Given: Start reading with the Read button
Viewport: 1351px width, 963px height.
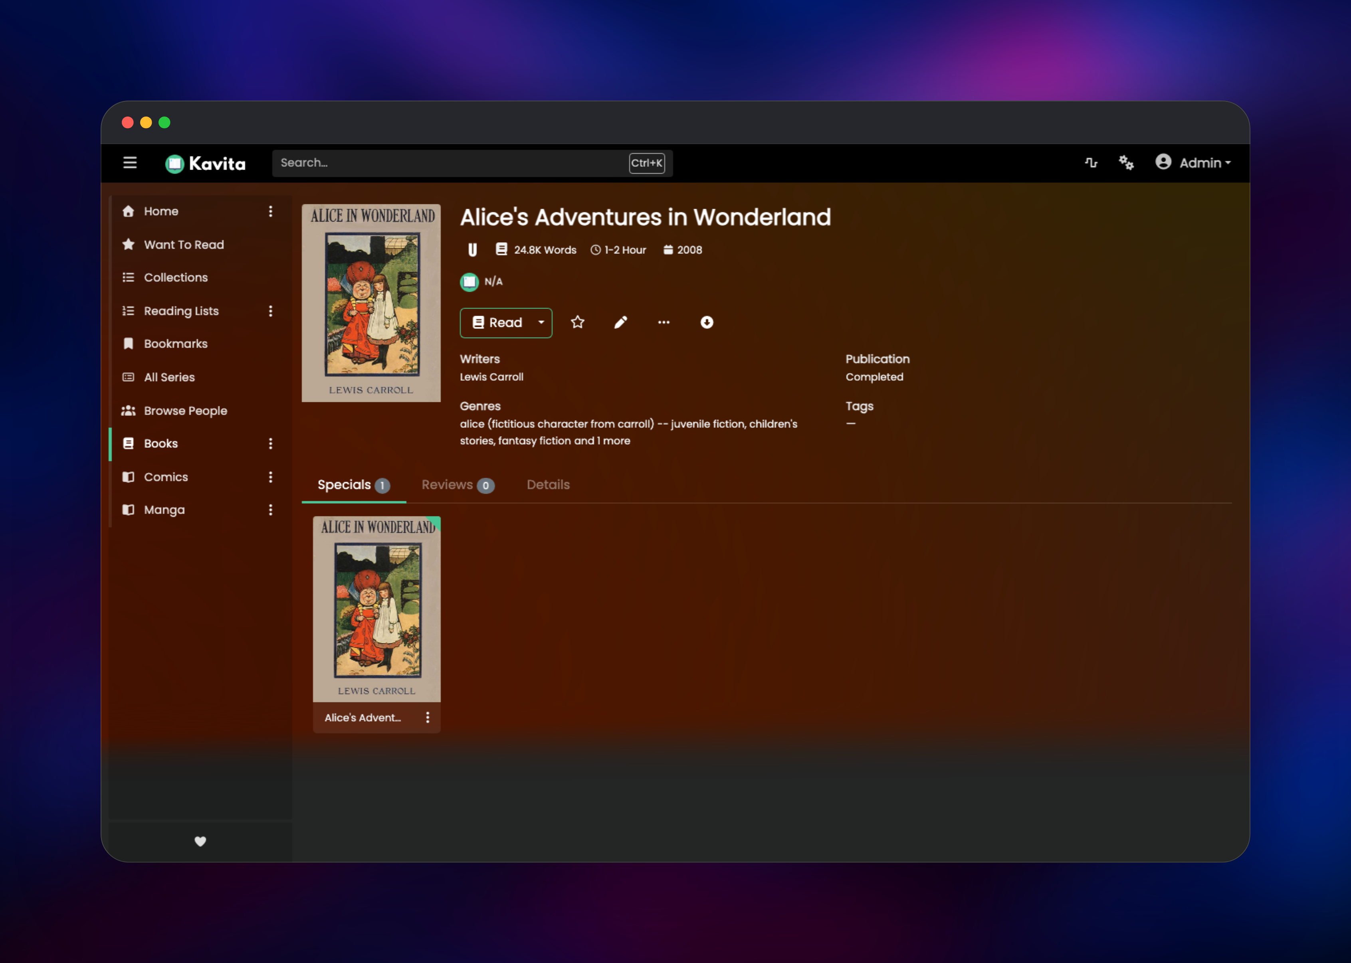Looking at the screenshot, I should pos(497,322).
